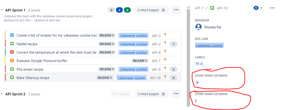Click Lebanese cuisine epic on Pita bread row
This screenshot has width=281, height=110.
134,69
